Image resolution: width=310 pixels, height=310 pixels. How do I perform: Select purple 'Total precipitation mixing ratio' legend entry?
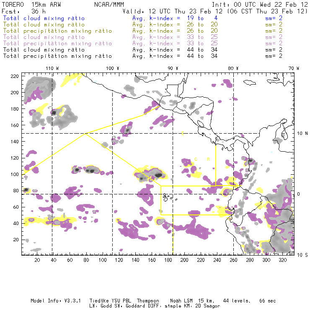point(57,44)
